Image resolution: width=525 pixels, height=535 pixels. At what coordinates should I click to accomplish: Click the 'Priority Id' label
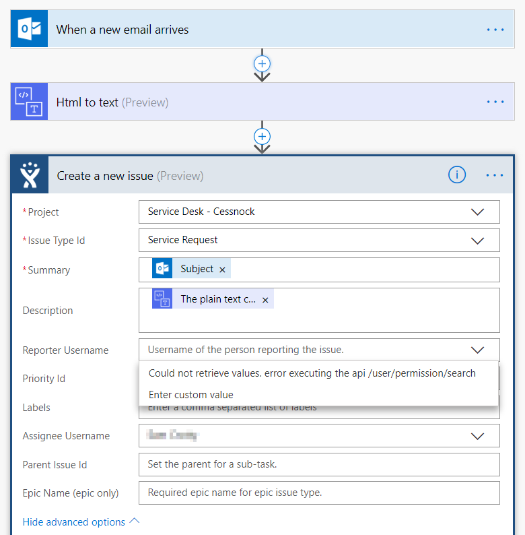coord(44,379)
